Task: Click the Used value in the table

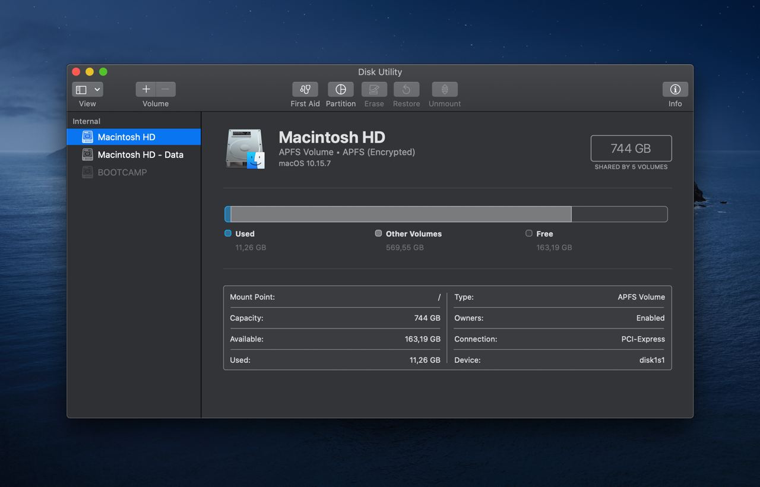Action: coord(425,360)
